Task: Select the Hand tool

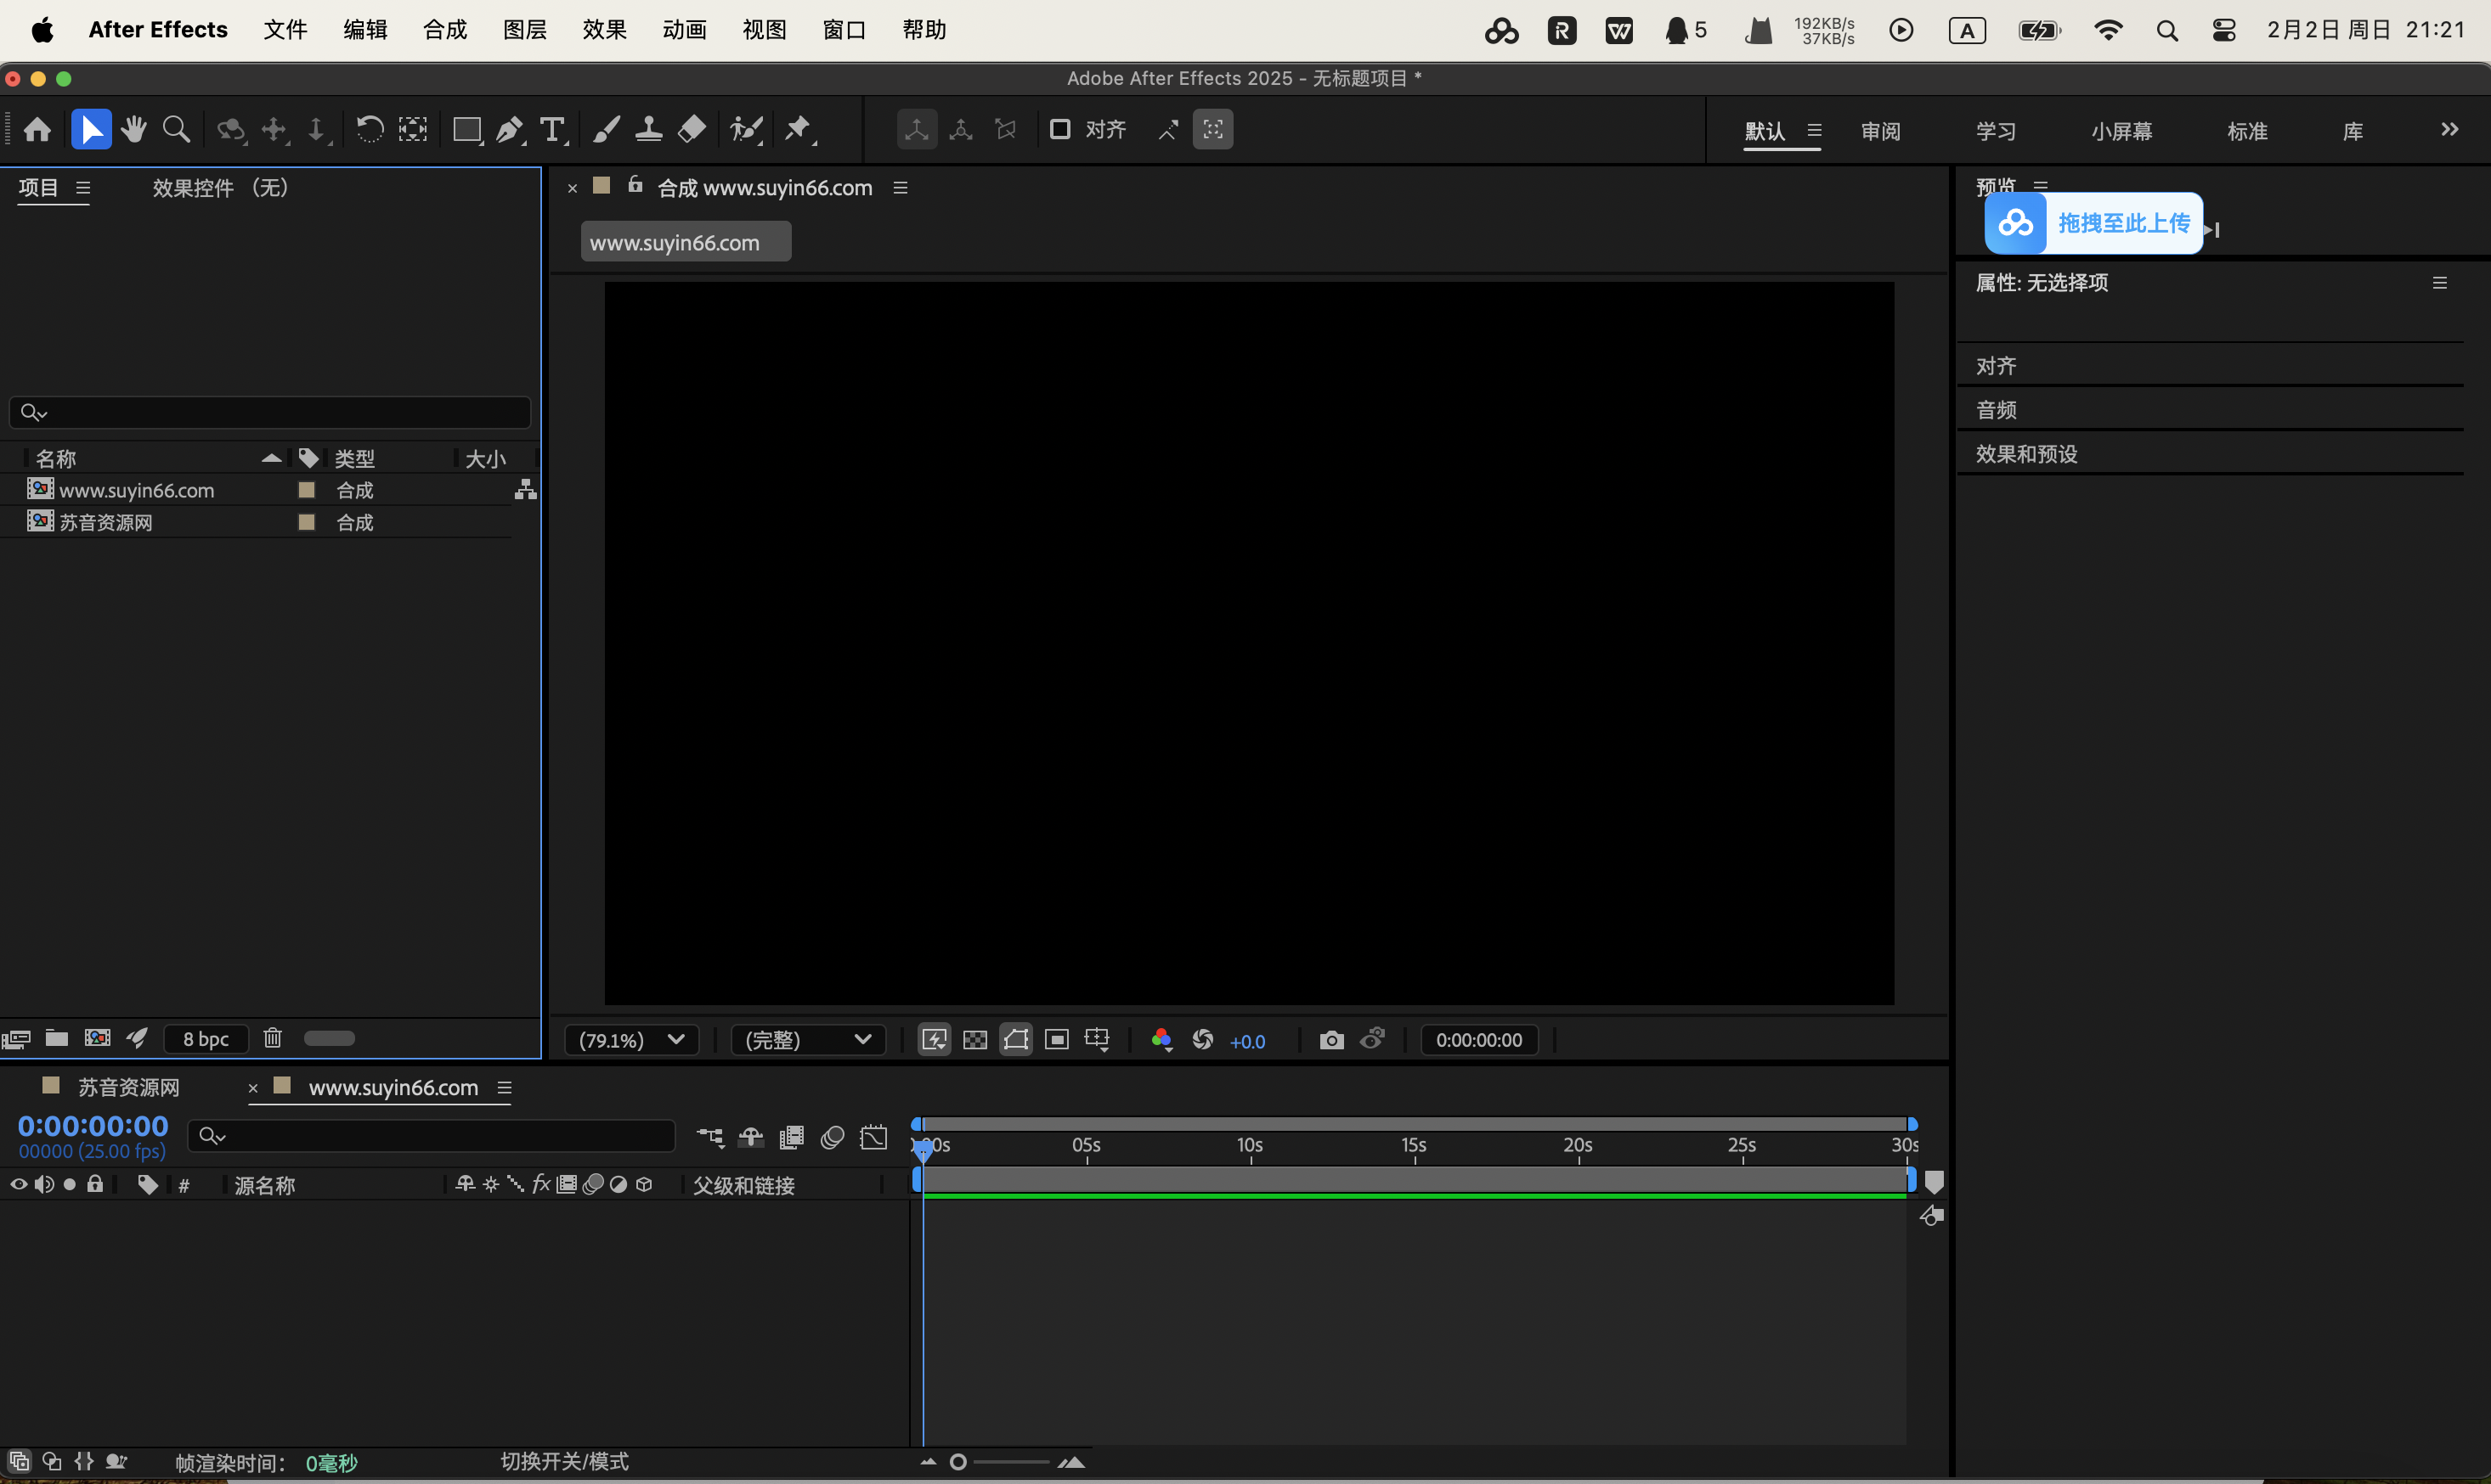Action: click(x=134, y=129)
